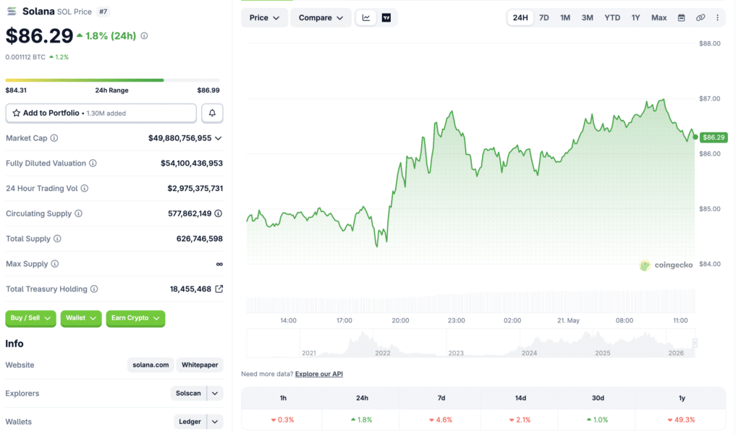
Task: Click the $86.29 current price marker
Action: click(x=713, y=137)
